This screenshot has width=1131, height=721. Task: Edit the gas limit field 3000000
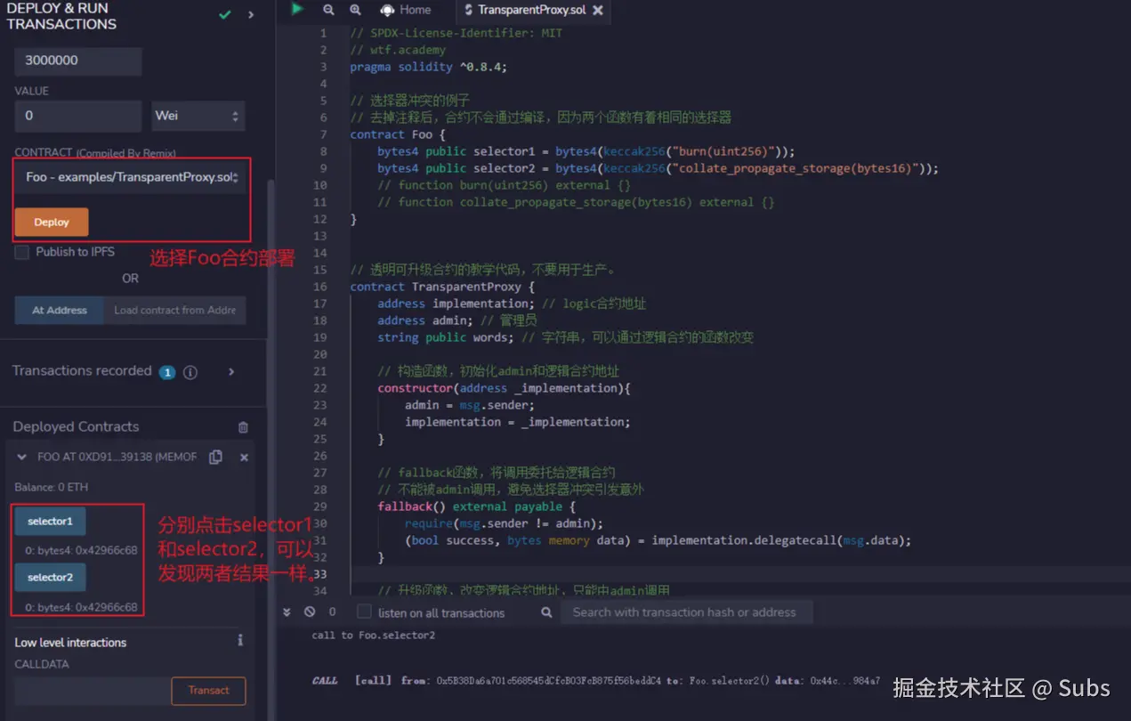[x=78, y=61]
